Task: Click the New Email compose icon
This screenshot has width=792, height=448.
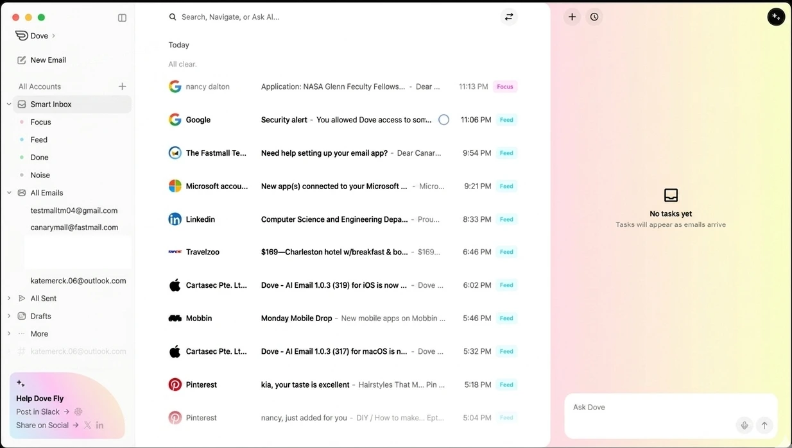Action: 22,60
